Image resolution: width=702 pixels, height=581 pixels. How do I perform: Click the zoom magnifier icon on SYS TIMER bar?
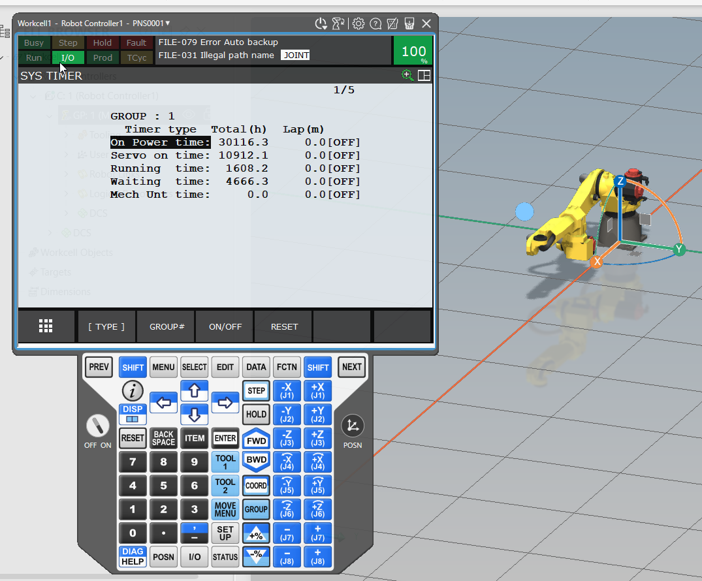point(407,75)
